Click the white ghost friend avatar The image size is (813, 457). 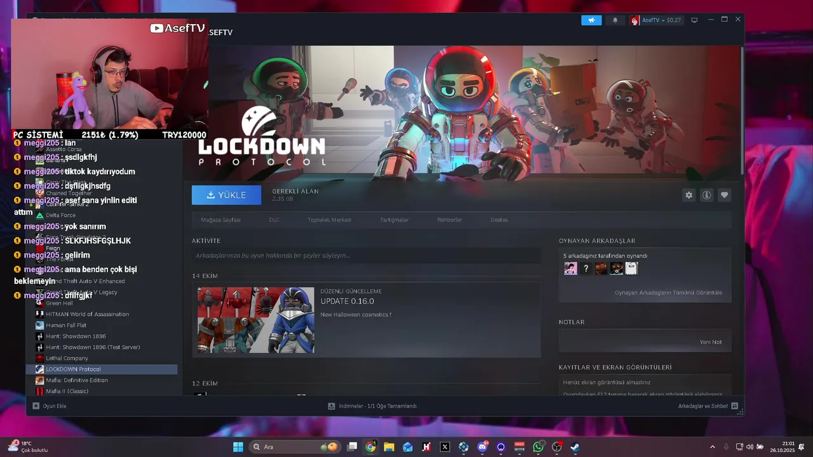click(631, 268)
